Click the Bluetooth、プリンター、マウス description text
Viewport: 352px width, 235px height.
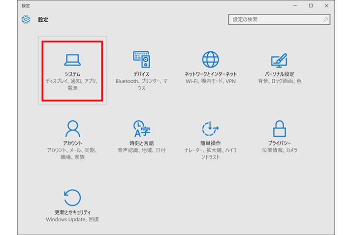point(141,84)
